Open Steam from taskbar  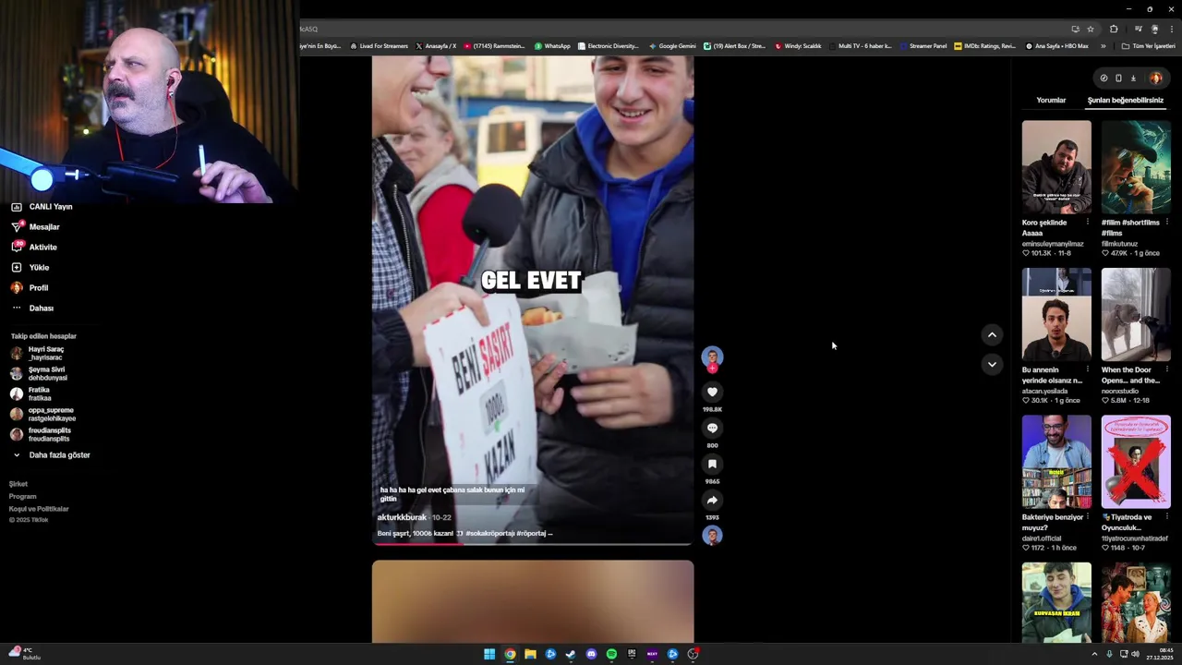tap(571, 654)
